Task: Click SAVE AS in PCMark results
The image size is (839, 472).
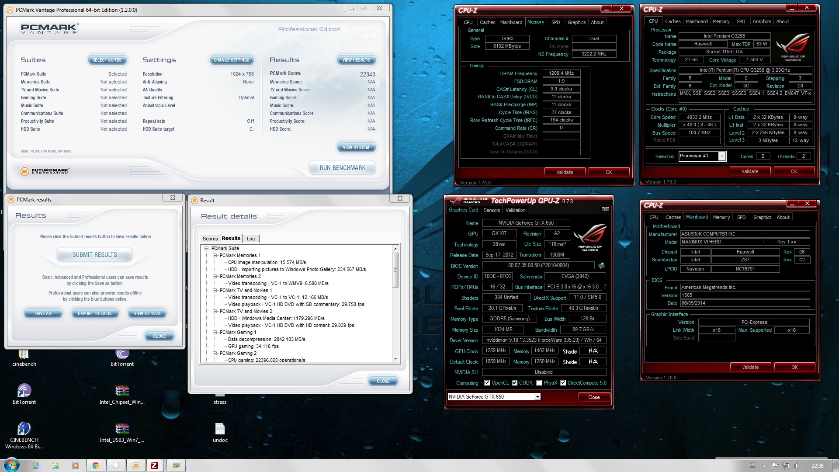Action: coord(43,313)
